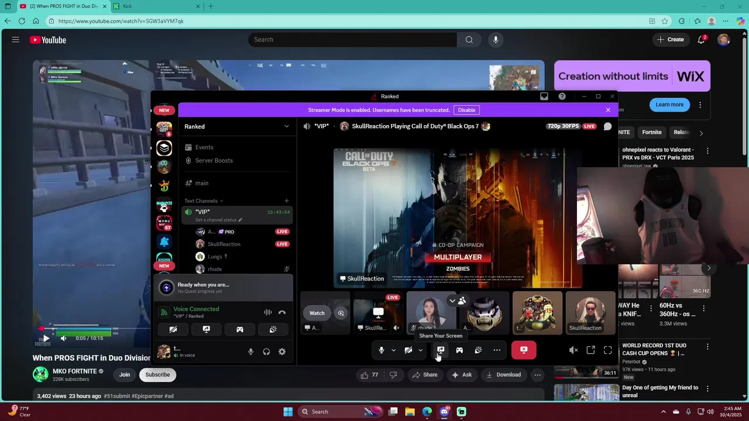Search with your voice on YouTube
This screenshot has width=749, height=421.
tap(496, 40)
